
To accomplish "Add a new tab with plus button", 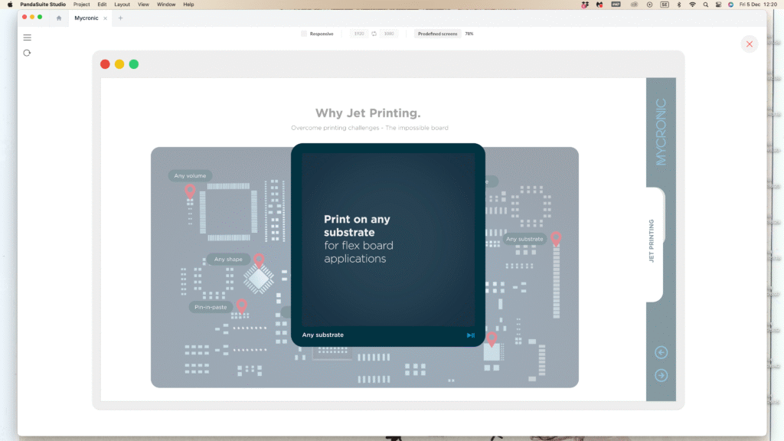I will [x=120, y=18].
